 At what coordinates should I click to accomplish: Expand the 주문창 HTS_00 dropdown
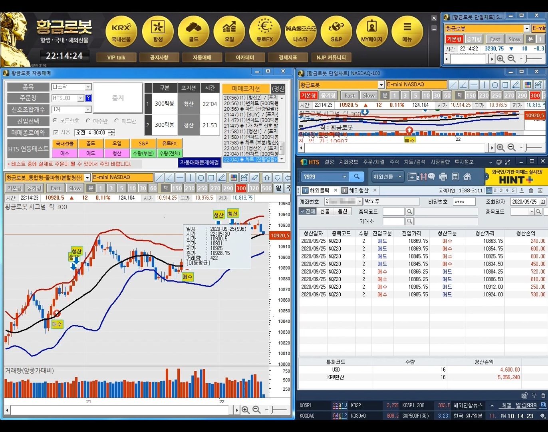click(x=81, y=98)
